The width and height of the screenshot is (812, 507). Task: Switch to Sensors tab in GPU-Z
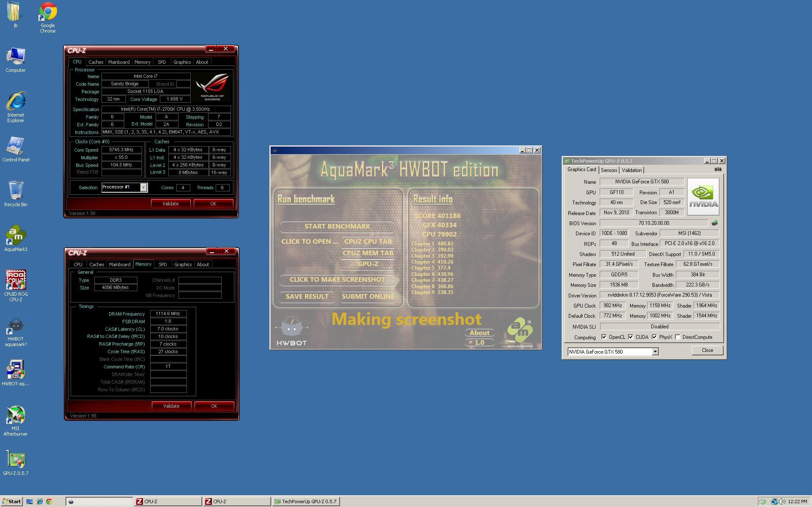(609, 170)
